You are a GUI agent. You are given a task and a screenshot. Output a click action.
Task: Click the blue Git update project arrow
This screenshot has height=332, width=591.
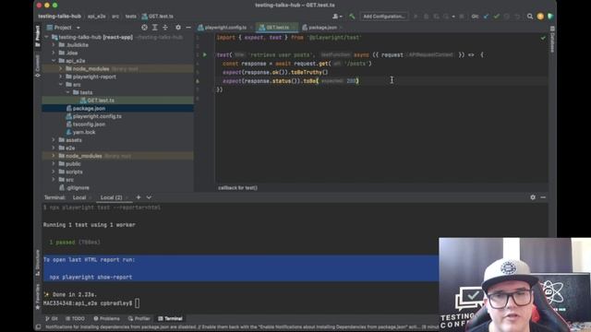[x=487, y=17]
